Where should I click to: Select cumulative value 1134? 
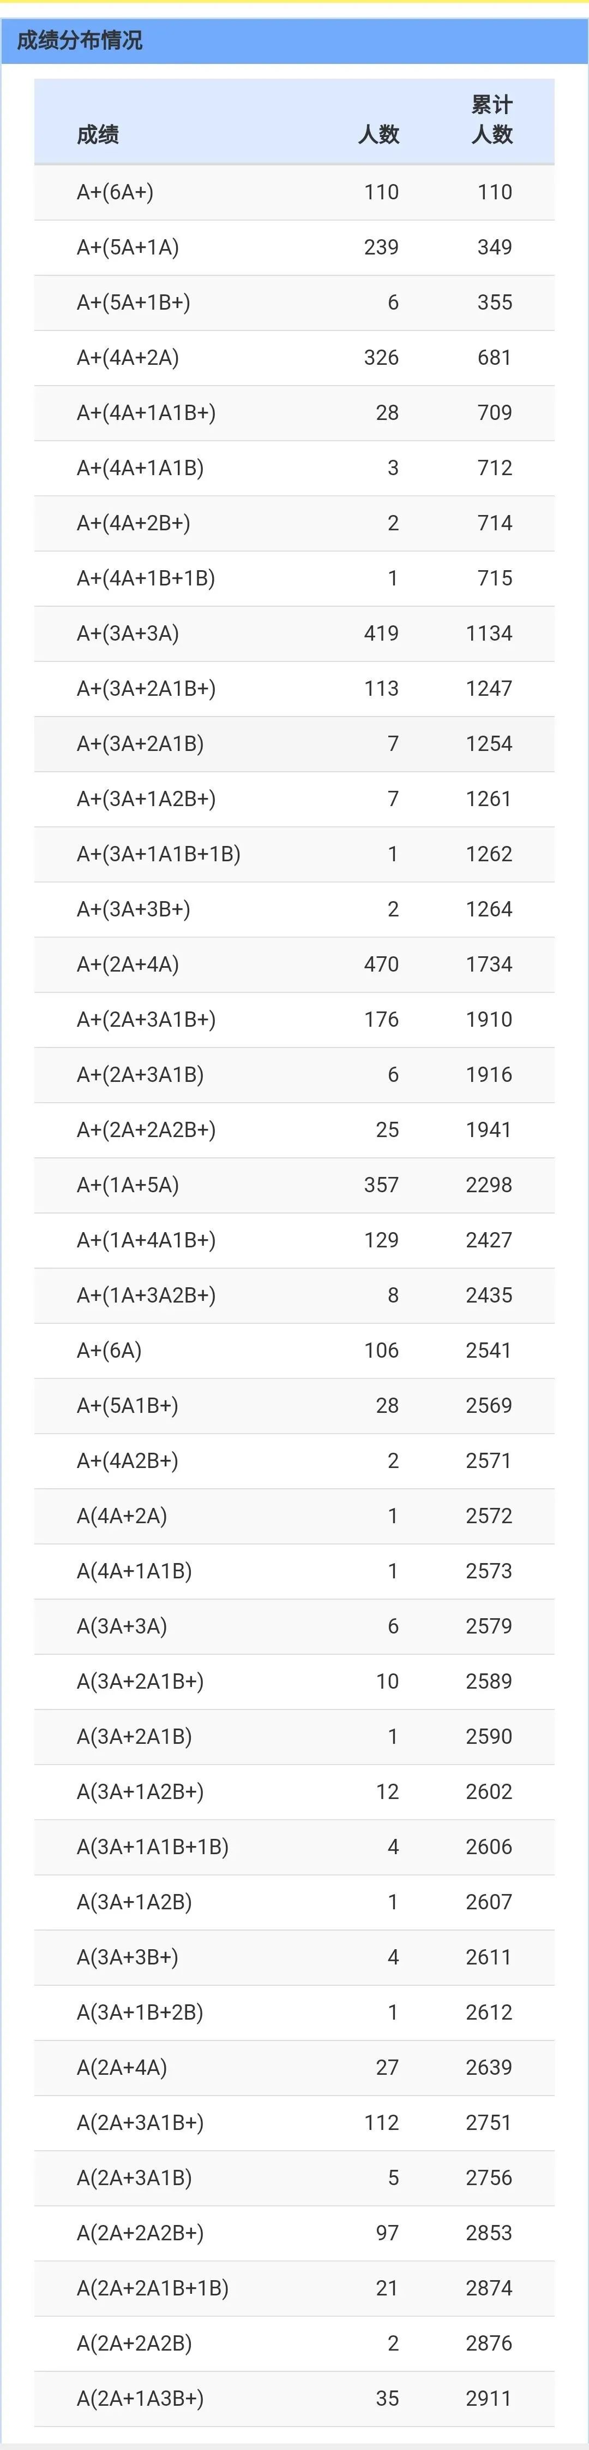(x=488, y=634)
